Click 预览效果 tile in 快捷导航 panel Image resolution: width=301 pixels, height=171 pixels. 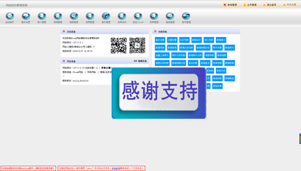coord(218,86)
